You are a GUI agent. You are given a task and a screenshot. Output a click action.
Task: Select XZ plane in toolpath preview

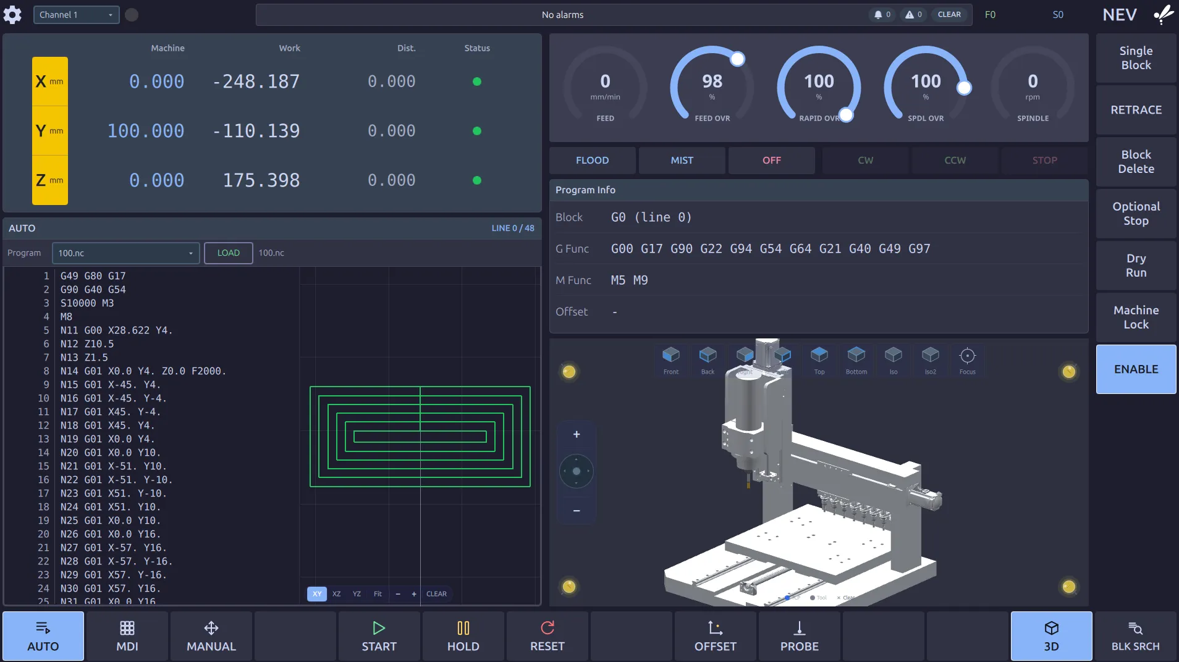(337, 594)
